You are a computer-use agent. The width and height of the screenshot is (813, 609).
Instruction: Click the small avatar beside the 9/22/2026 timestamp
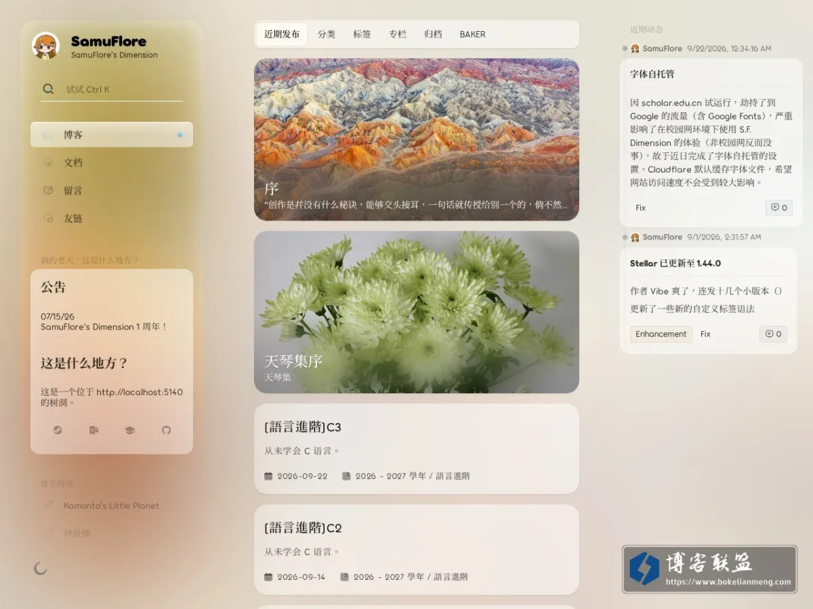pos(635,49)
